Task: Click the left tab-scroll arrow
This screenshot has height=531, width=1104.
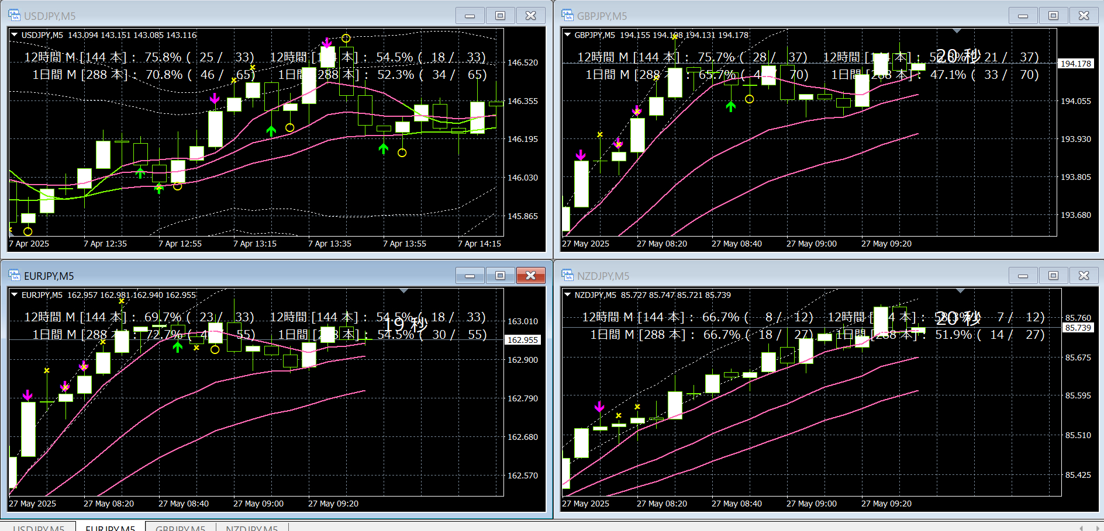Action: [1081, 528]
